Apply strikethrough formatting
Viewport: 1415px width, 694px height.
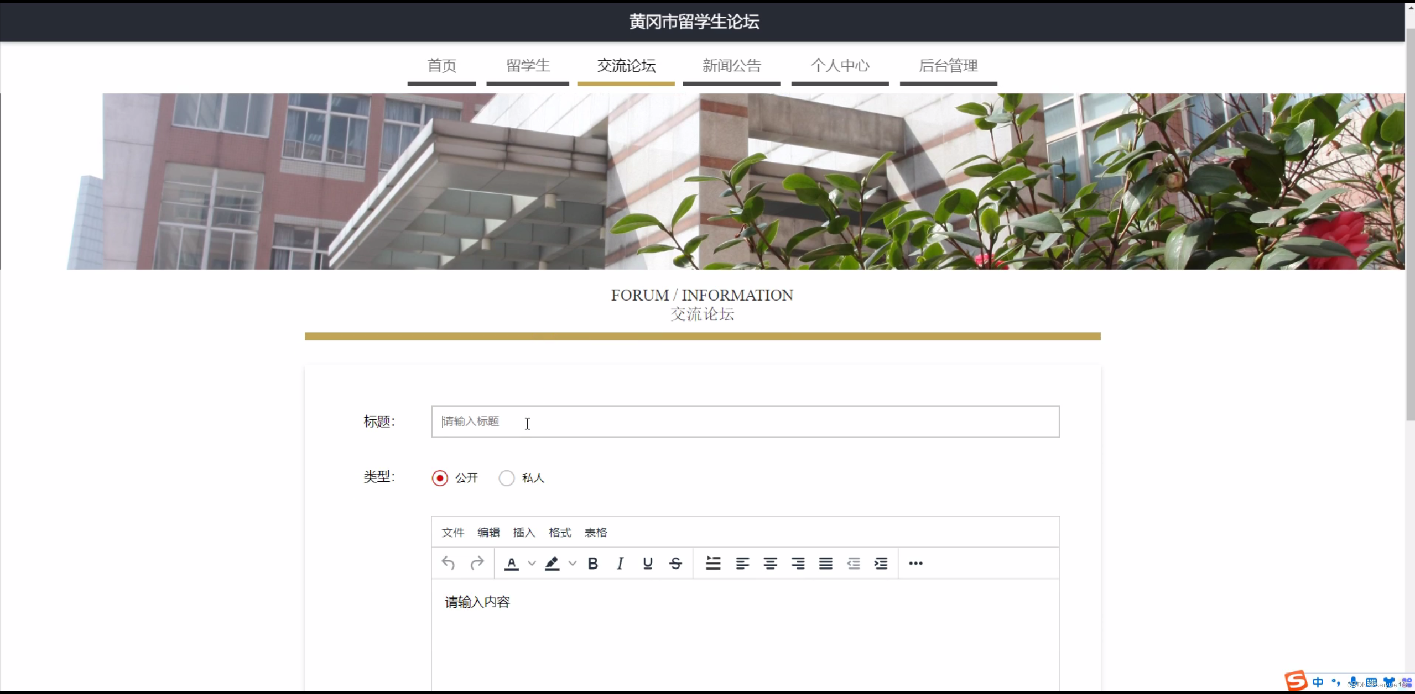[x=675, y=563]
